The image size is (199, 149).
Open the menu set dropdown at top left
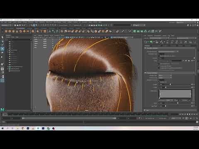tap(6, 25)
